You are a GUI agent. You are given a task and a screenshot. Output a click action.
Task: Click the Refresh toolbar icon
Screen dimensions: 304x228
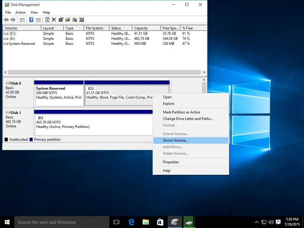47,20
